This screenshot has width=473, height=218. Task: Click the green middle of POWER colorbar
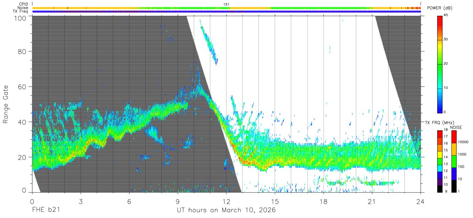click(439, 64)
